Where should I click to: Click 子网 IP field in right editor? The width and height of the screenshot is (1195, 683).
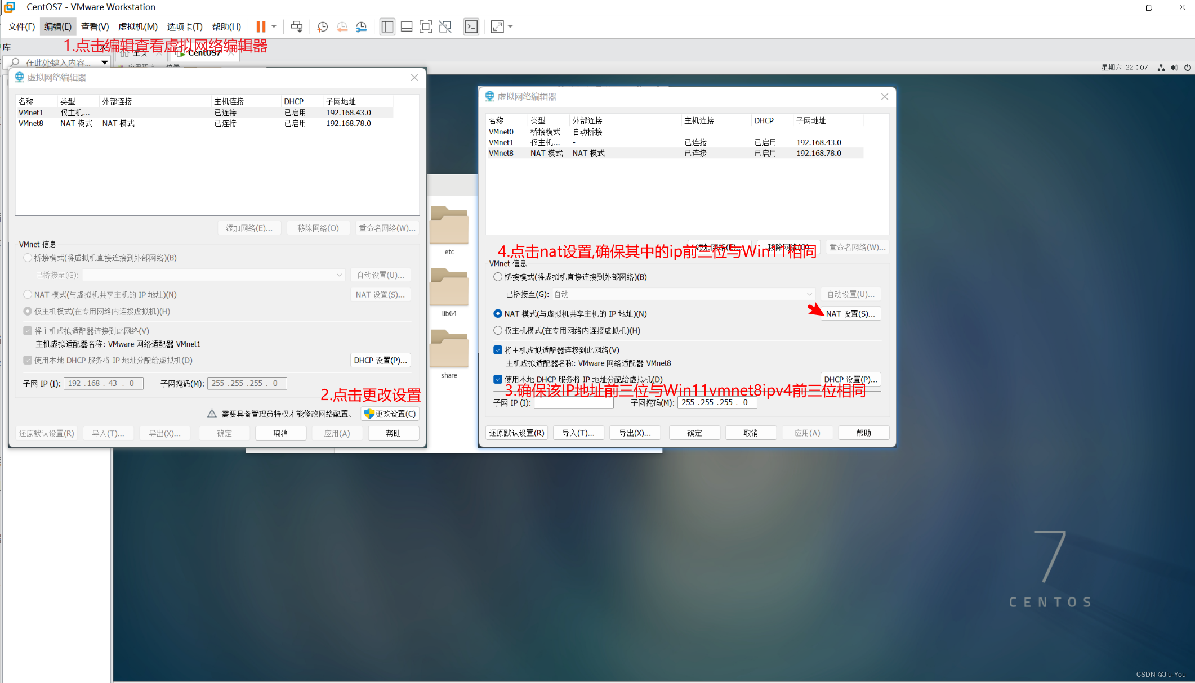[573, 402]
